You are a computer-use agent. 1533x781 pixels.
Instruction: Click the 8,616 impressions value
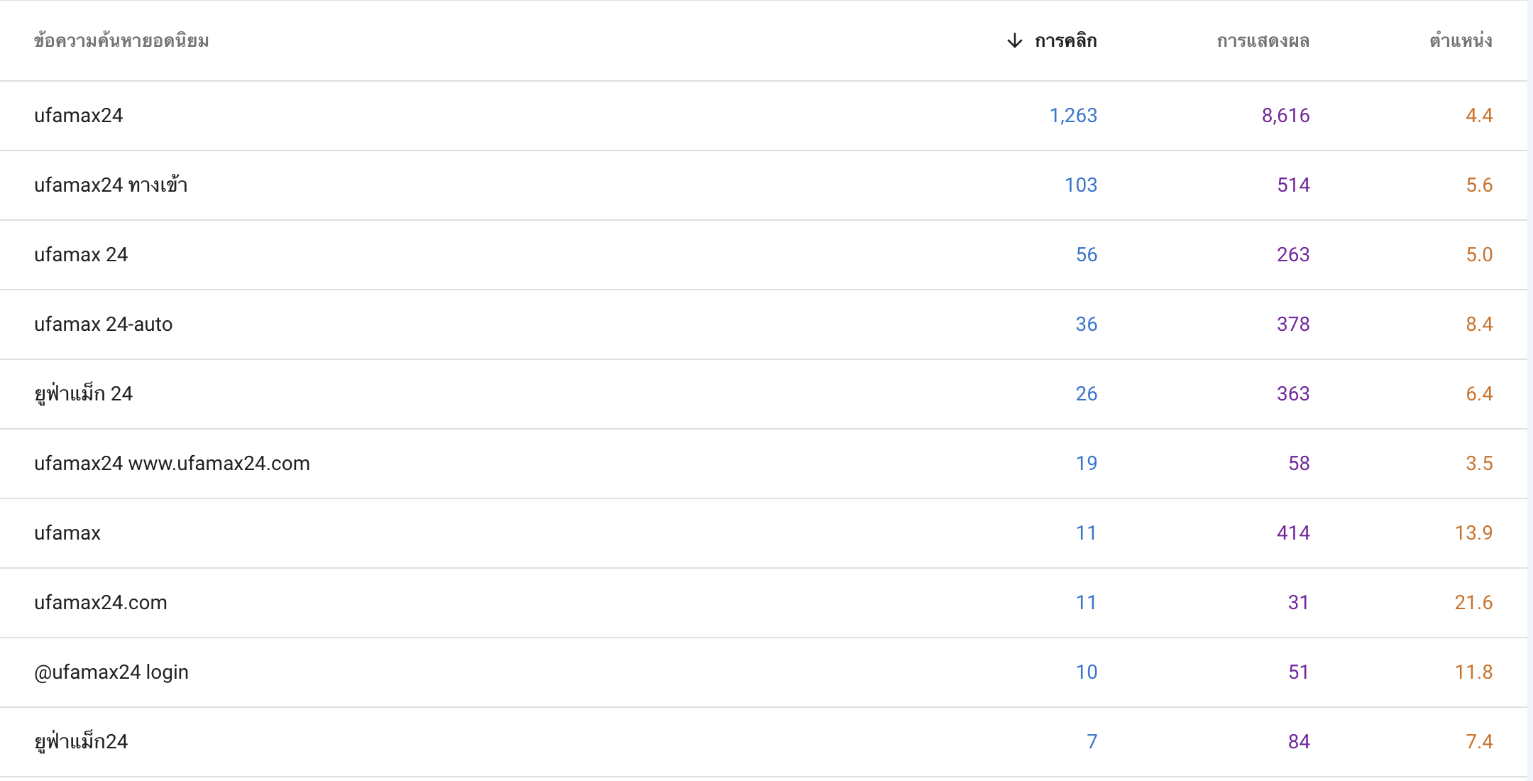(1285, 116)
